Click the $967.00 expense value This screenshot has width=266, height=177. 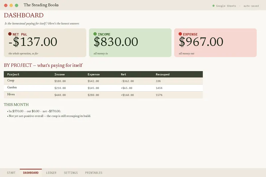coord(201,42)
